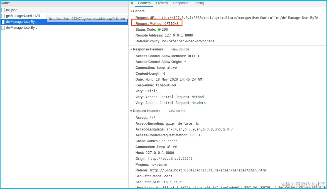Click the Accept */* header
The width and height of the screenshot is (327, 189).
click(x=146, y=118)
